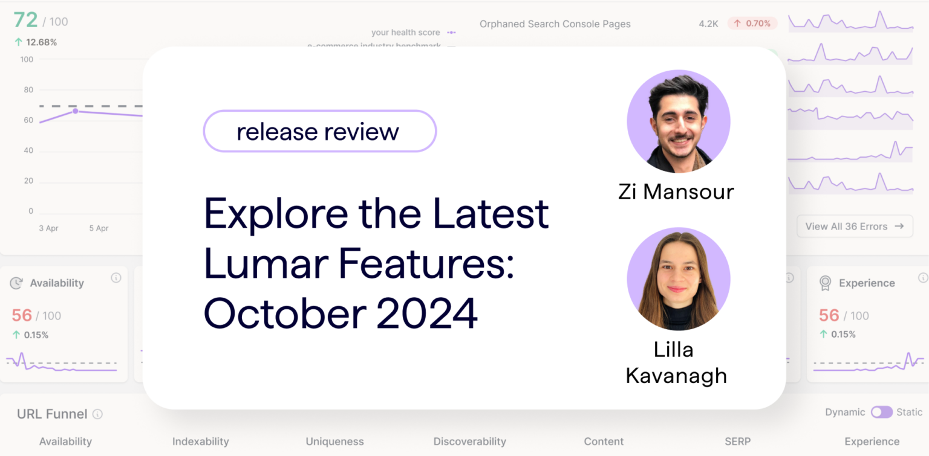Click Zi Mansour's profile photo

point(679,120)
